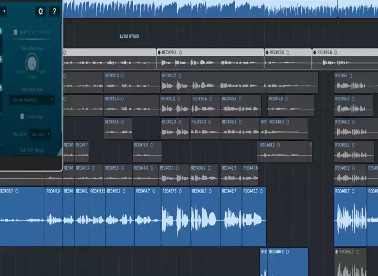Select the blue clip REC#42.7
This screenshot has width=378, height=276.
[231, 217]
